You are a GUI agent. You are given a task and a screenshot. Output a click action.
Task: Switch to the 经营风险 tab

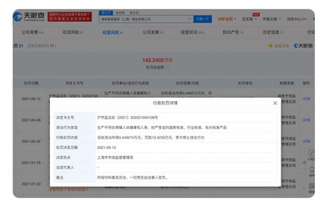[113, 33]
